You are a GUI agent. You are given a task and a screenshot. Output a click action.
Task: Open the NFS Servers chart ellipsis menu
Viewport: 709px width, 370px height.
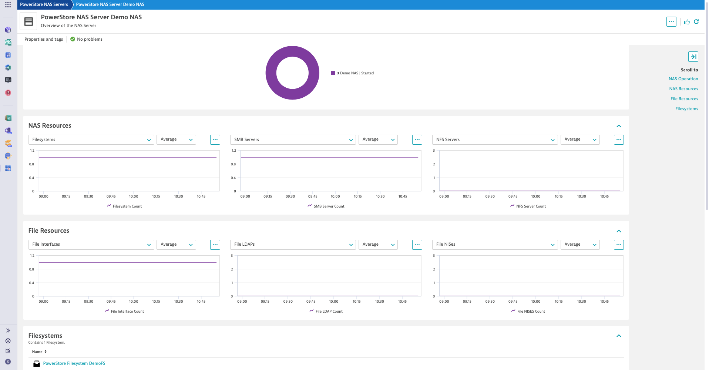pyautogui.click(x=619, y=140)
